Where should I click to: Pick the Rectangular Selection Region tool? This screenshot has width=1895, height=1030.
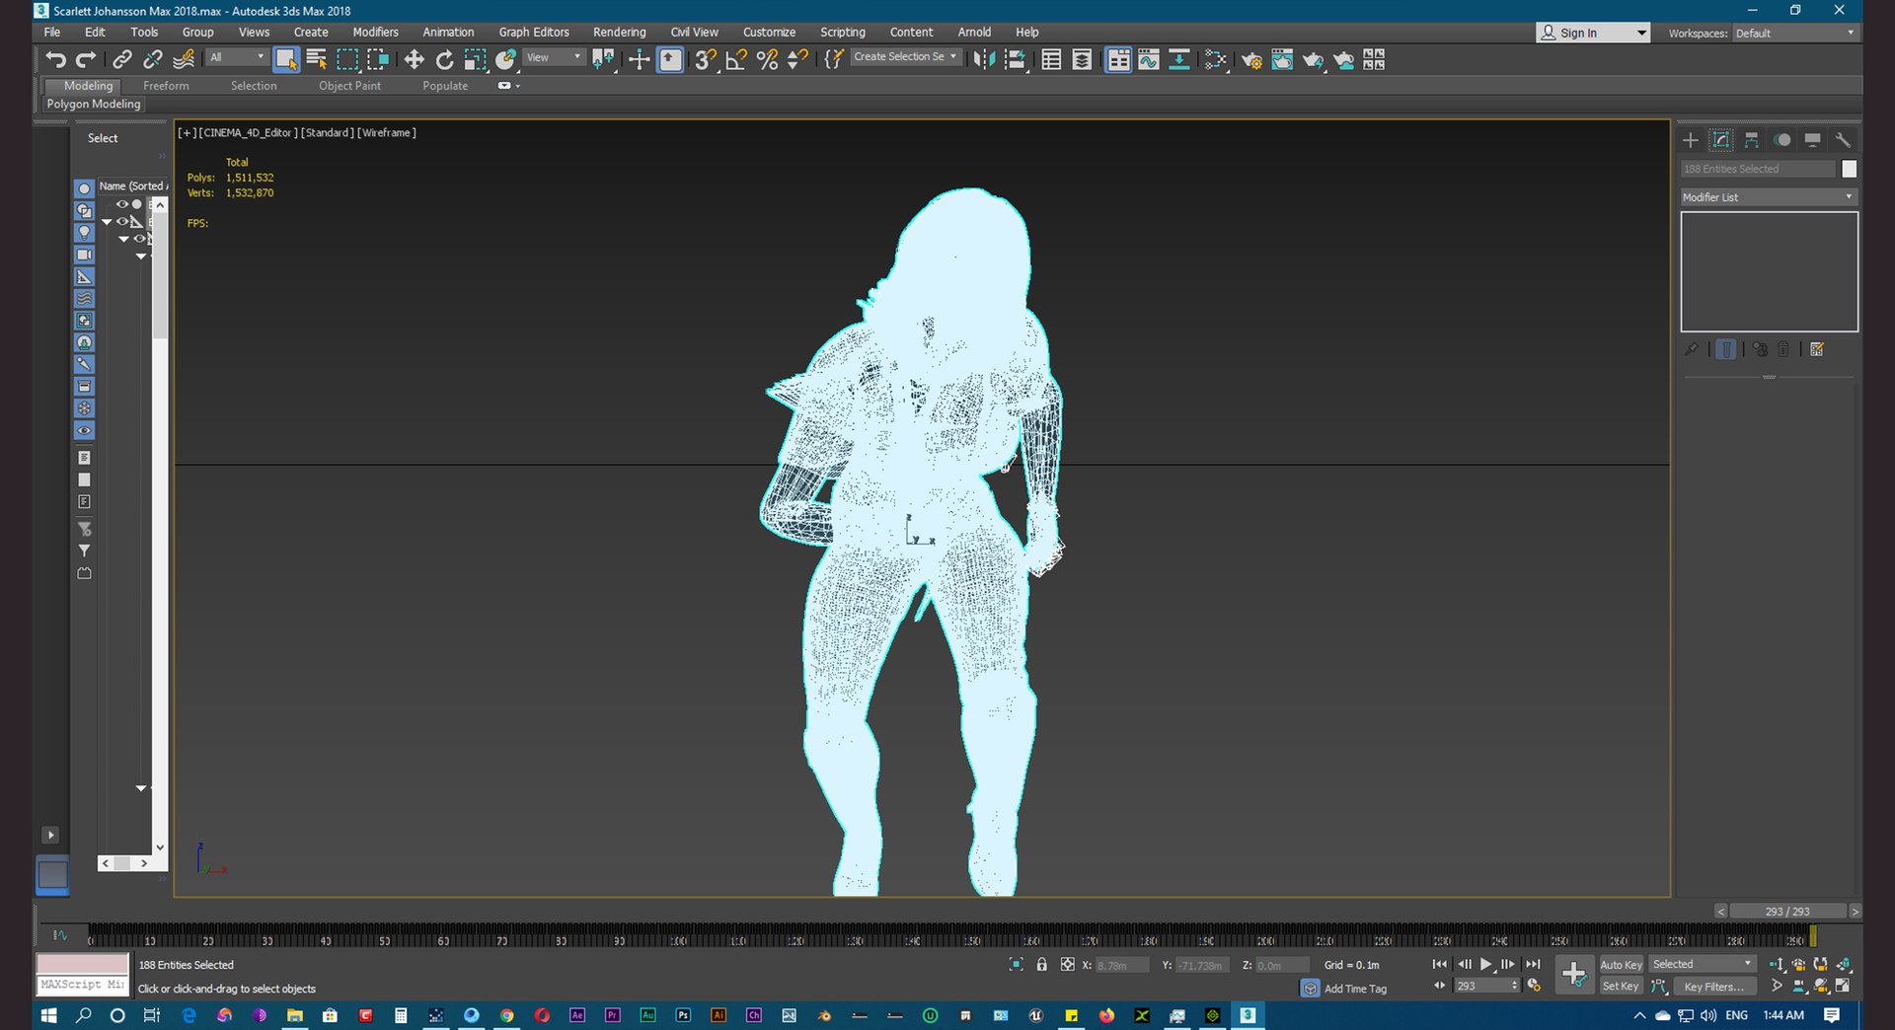point(347,60)
